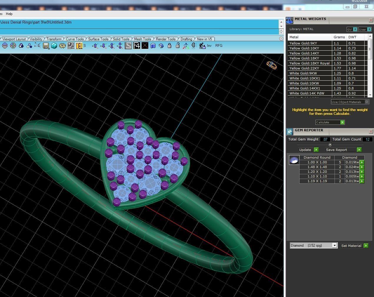
Task: Click the circle with crosshair toolbar icon
Action: [13, 46]
